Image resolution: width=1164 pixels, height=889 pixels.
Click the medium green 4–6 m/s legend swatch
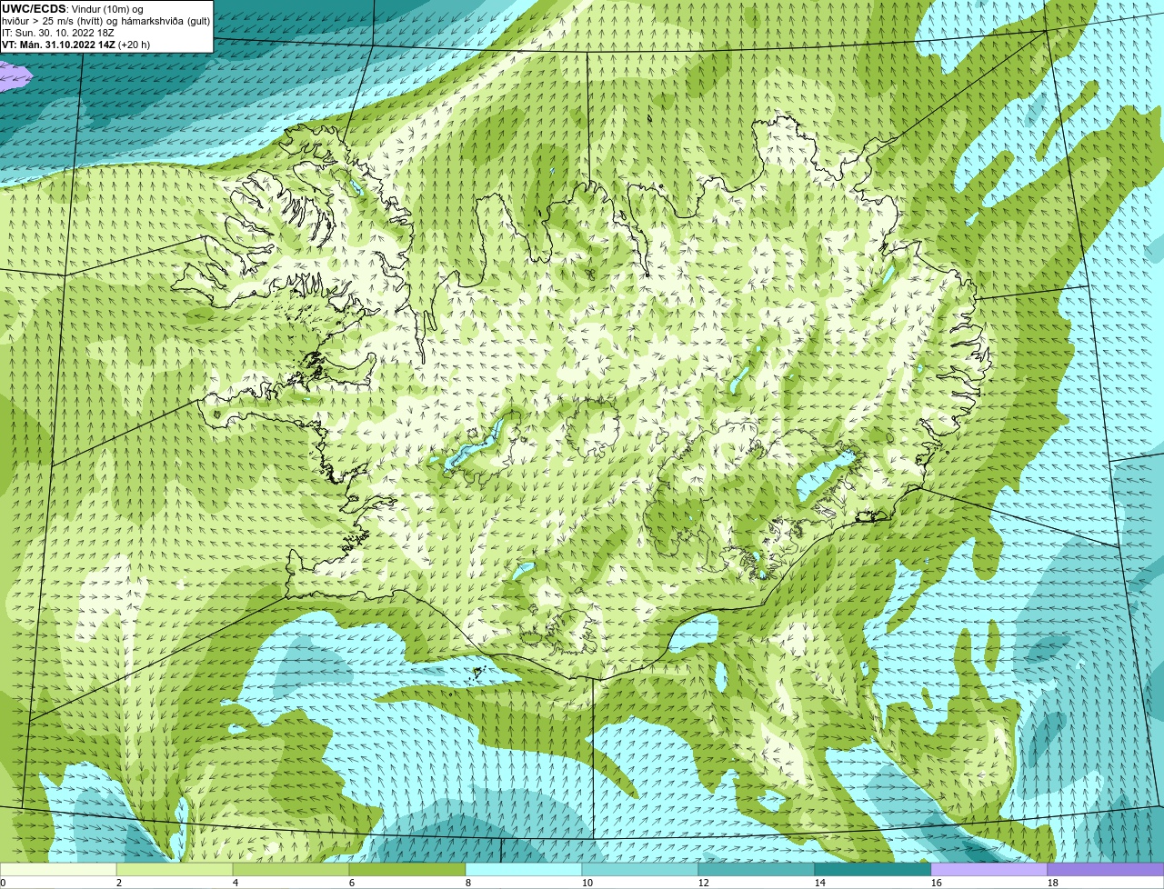tap(291, 870)
